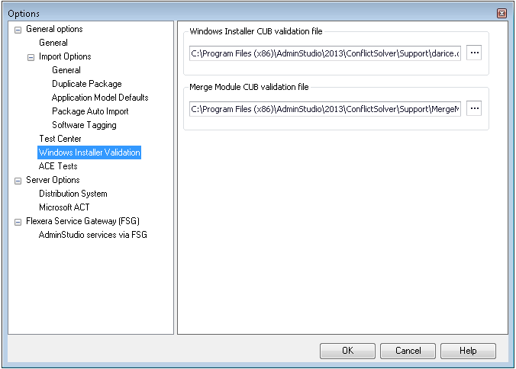Select Package Auto Import option page
Viewport: 516px width, 369px height.
tap(90, 111)
